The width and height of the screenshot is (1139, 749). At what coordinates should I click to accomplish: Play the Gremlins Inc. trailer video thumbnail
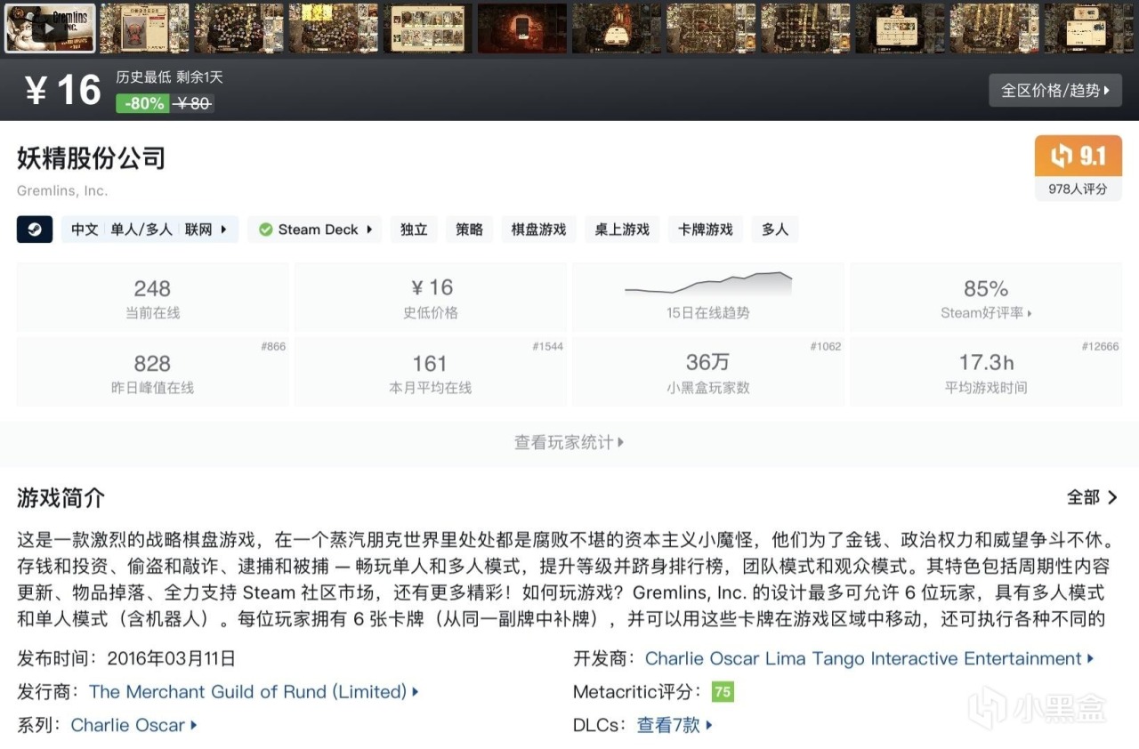coord(50,28)
